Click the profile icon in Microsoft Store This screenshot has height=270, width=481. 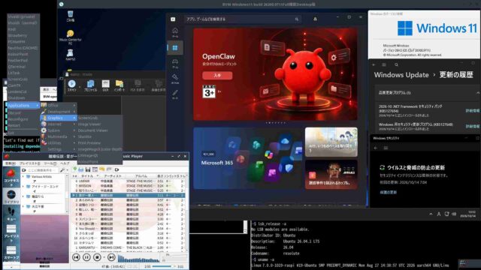tap(315, 19)
